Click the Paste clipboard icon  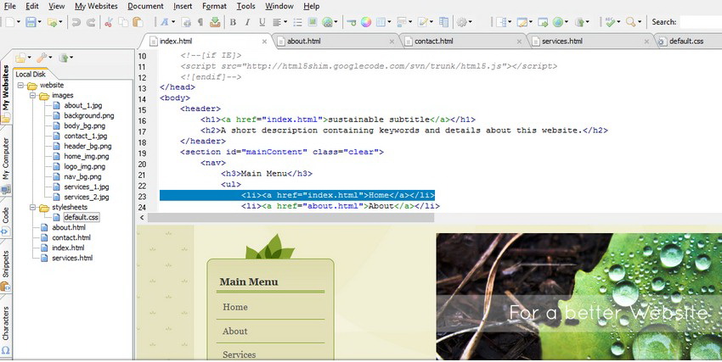pyautogui.click(x=136, y=22)
